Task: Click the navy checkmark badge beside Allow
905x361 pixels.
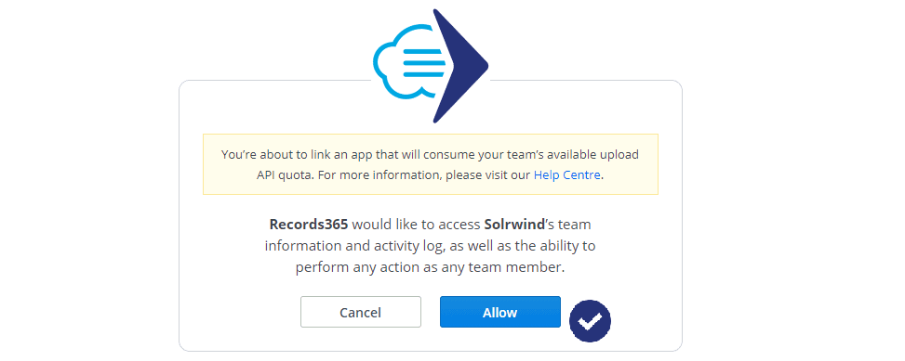Action: point(590,321)
